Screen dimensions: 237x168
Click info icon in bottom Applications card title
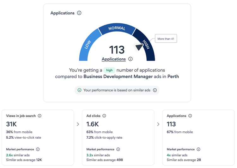point(190,116)
